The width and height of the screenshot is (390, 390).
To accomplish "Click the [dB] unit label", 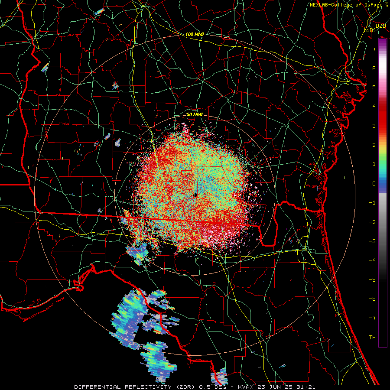I will point(370,30).
